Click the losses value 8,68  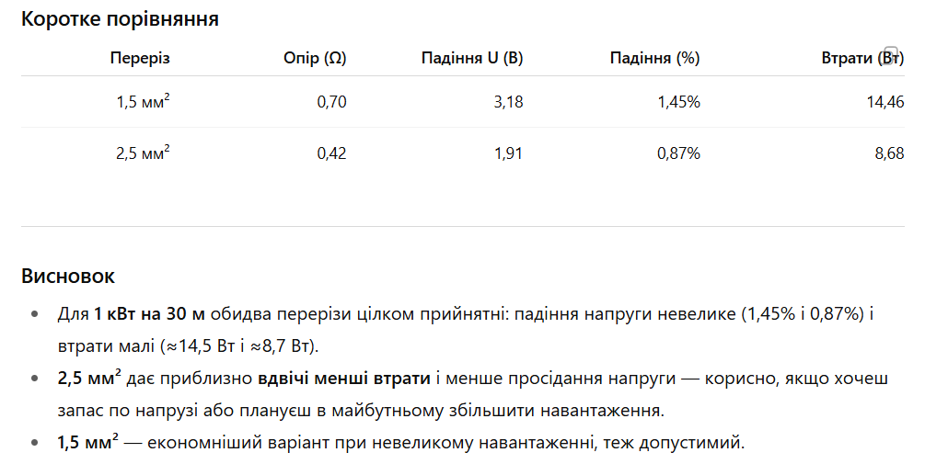coord(890,153)
